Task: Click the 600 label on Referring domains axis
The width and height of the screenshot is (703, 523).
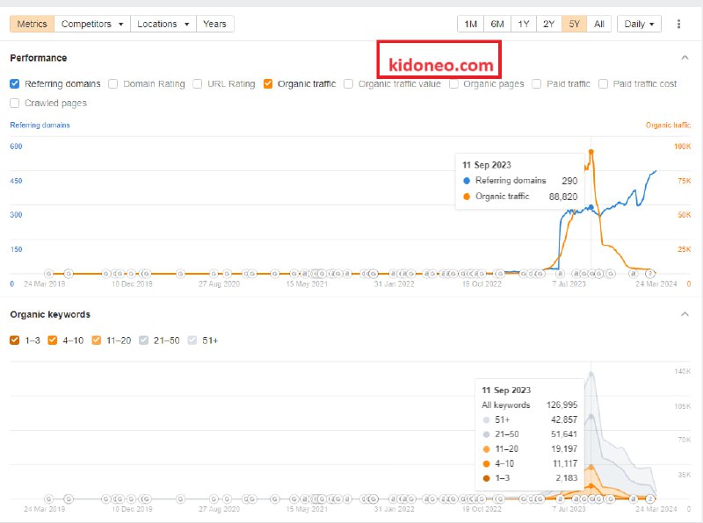Action: [x=16, y=147]
